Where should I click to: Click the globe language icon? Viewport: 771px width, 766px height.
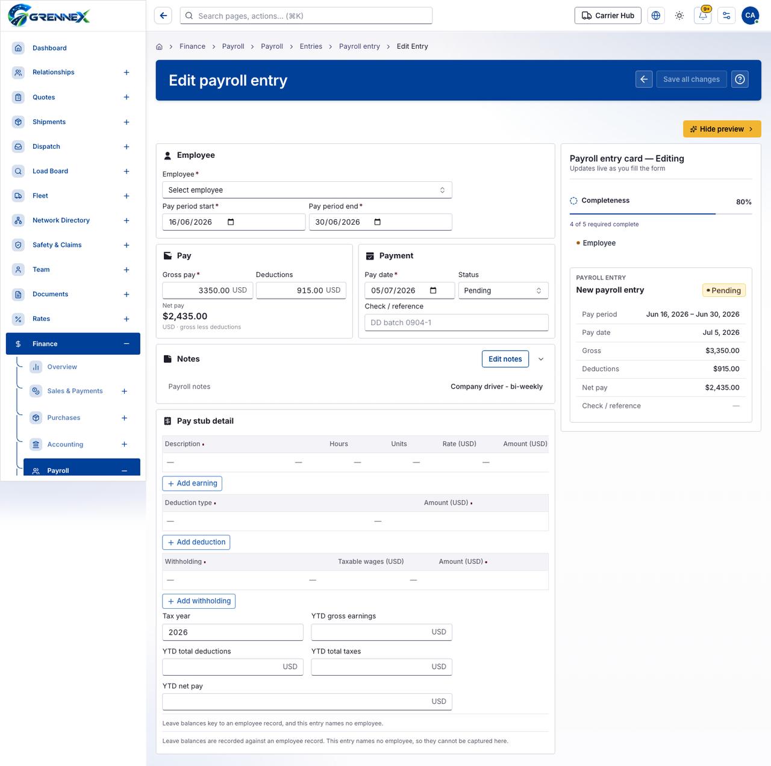pyautogui.click(x=656, y=16)
